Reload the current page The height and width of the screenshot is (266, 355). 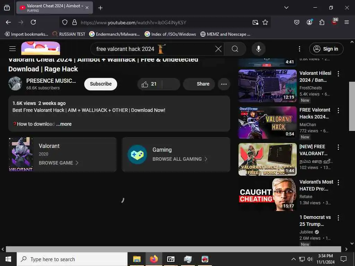coord(33,22)
